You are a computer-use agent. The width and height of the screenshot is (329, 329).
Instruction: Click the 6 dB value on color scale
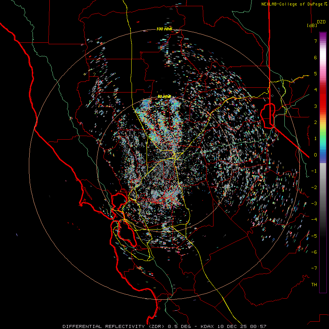pyautogui.click(x=315, y=57)
